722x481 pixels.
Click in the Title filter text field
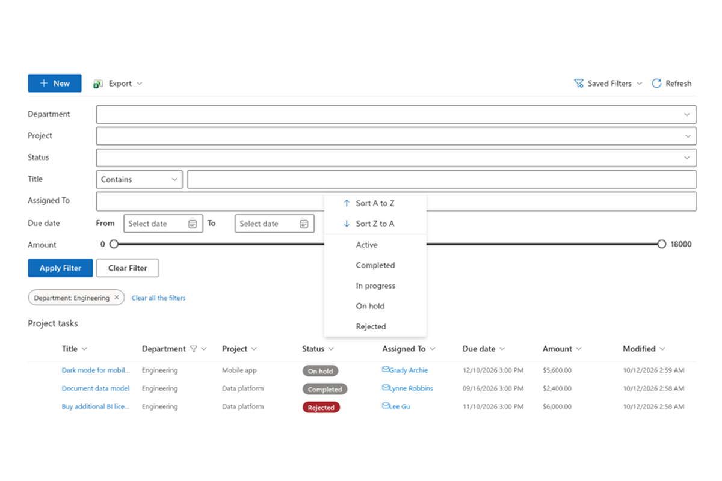coord(442,179)
